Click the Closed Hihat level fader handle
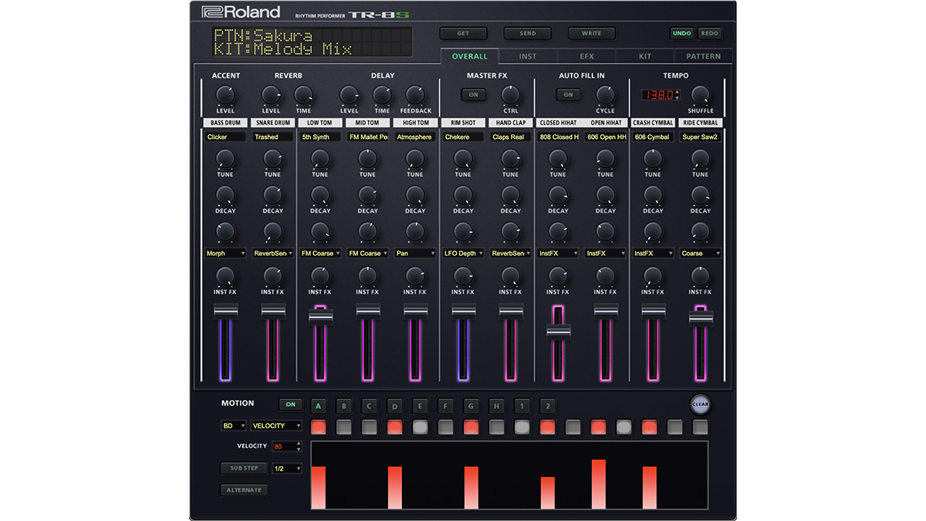926x521 pixels. tap(558, 333)
